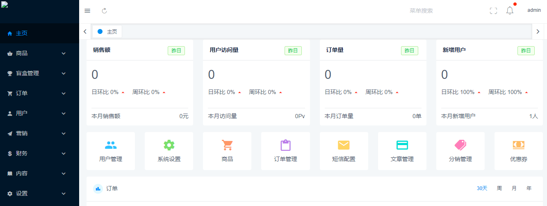Click the 优惠券 coupon icon
547x206 pixels.
pos(518,146)
